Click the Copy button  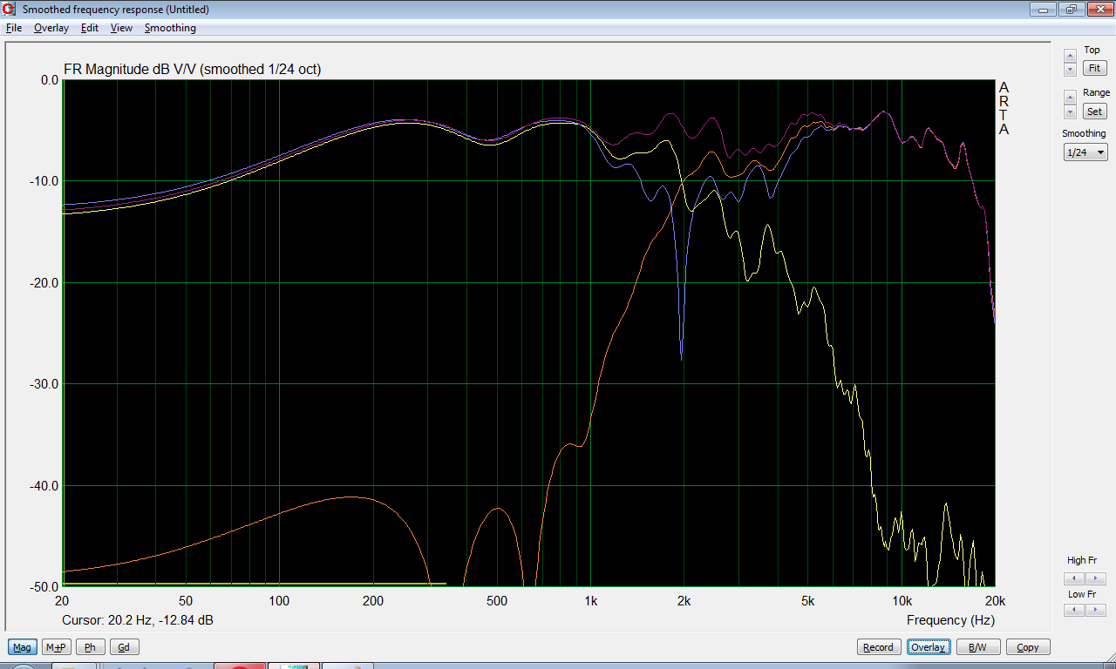1028,647
